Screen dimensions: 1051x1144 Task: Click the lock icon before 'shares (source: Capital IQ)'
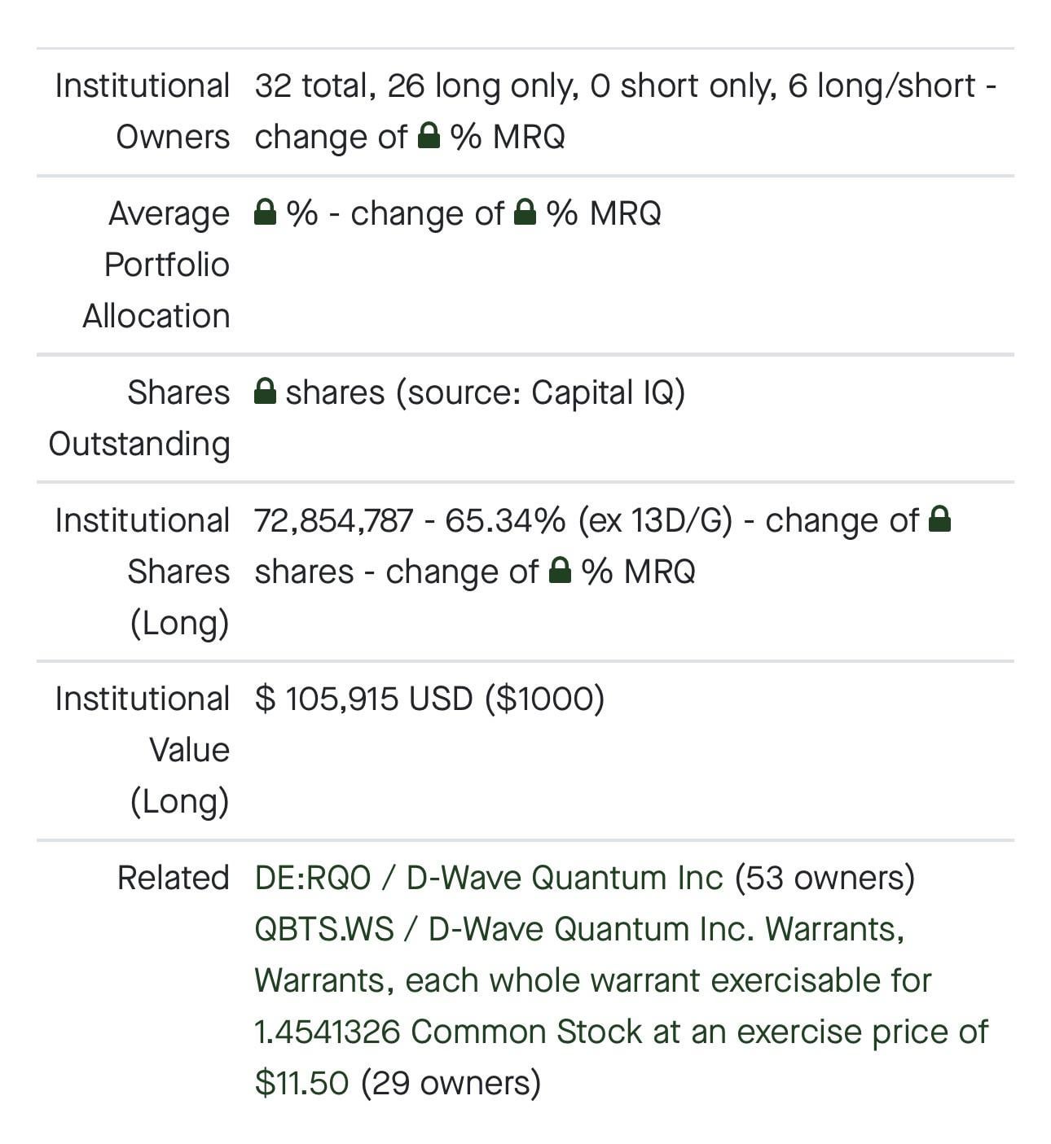pyautogui.click(x=265, y=391)
